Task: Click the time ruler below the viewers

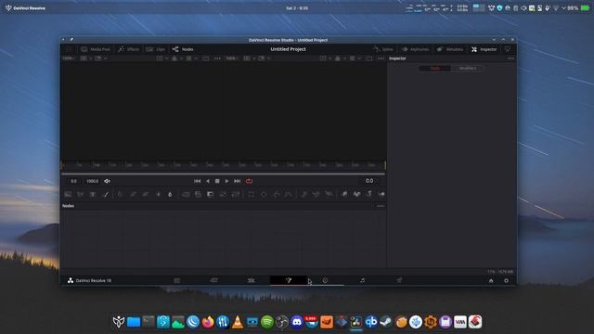Action: click(x=224, y=165)
